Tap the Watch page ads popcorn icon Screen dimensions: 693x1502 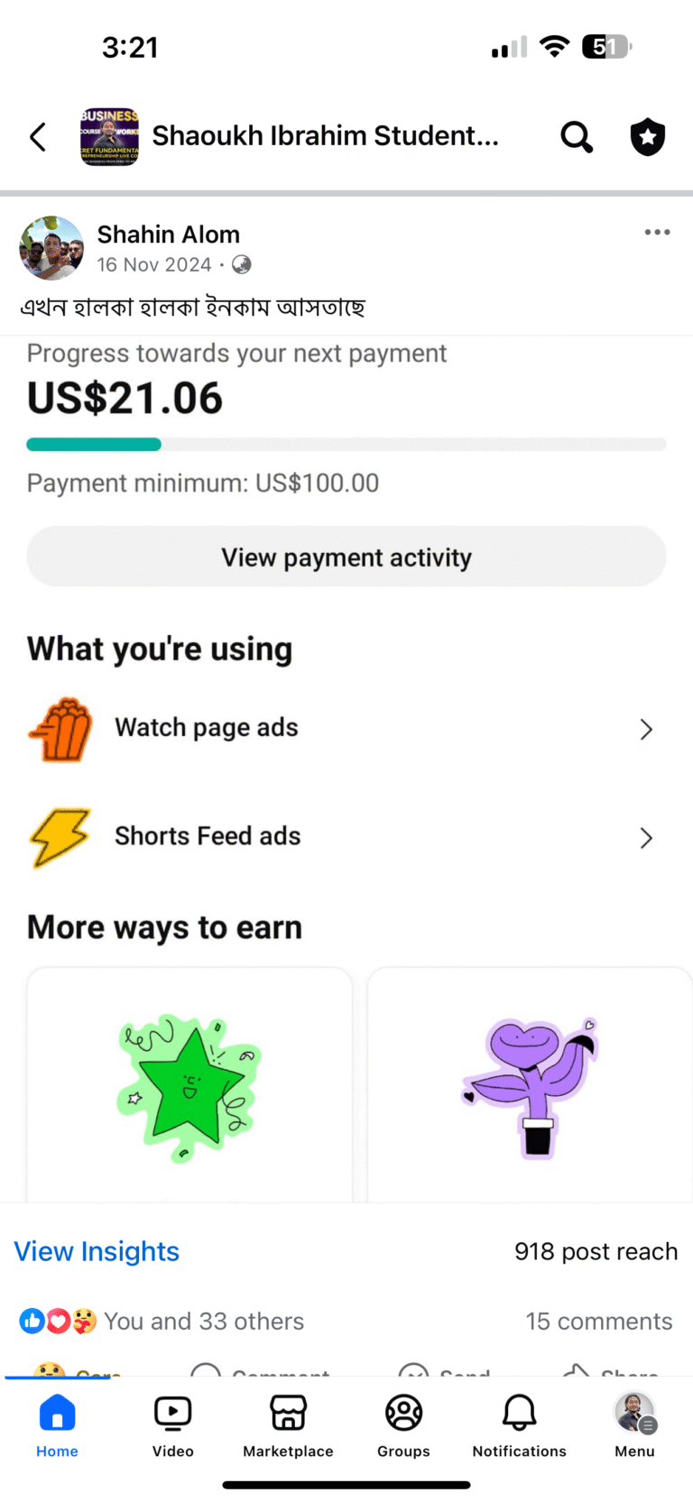pos(60,729)
